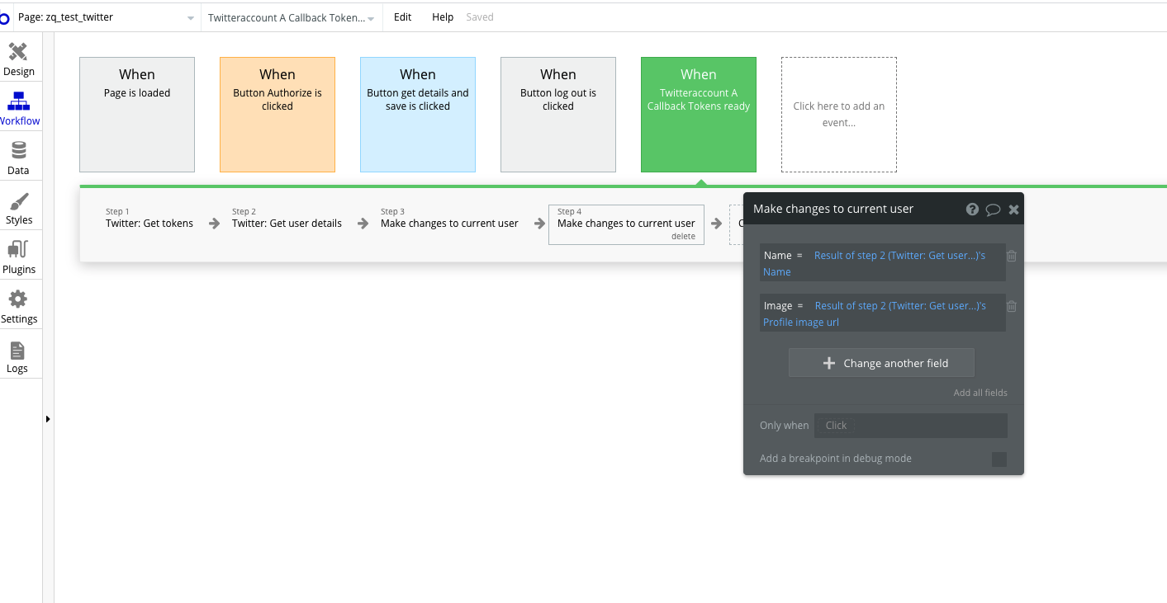Screen dimensions: 1167x603
Task: Open the Data tab in sidebar
Action: point(19,158)
